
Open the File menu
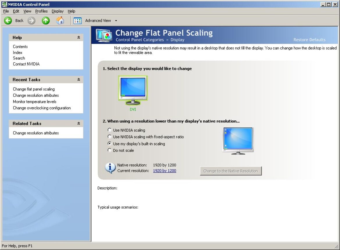(x=6, y=11)
